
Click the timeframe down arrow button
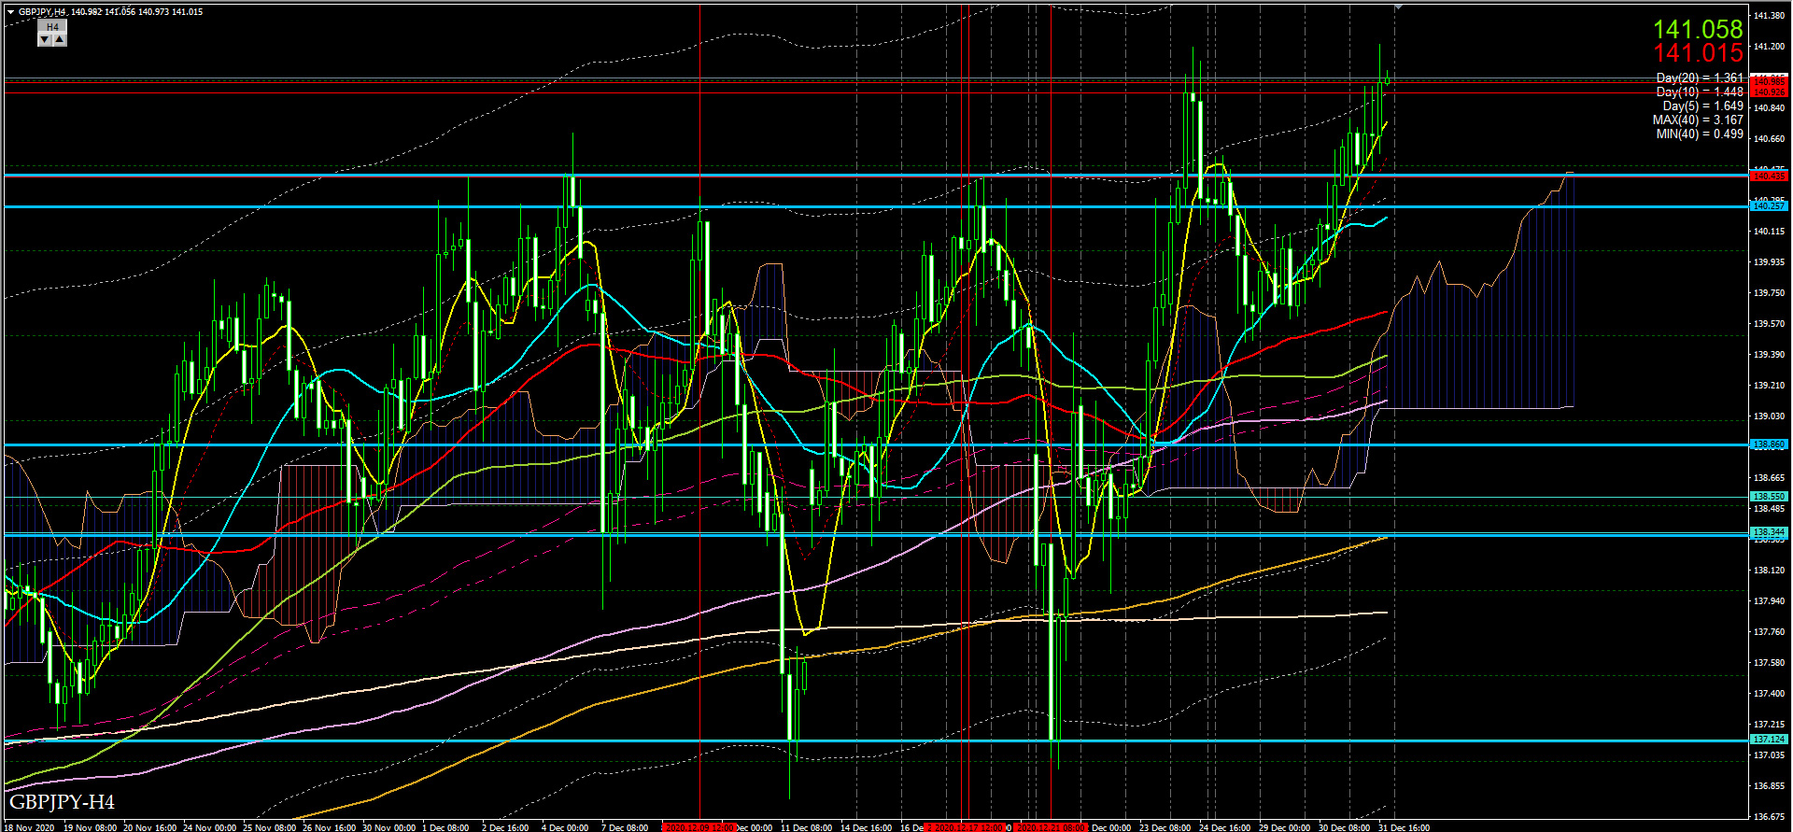(45, 40)
